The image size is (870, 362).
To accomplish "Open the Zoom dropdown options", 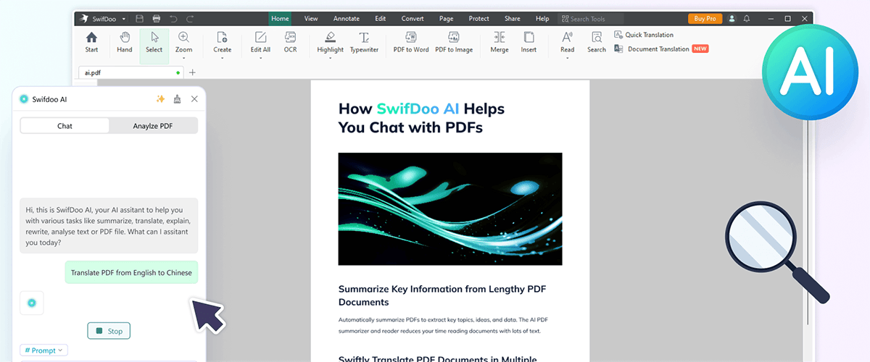I will click(x=184, y=58).
